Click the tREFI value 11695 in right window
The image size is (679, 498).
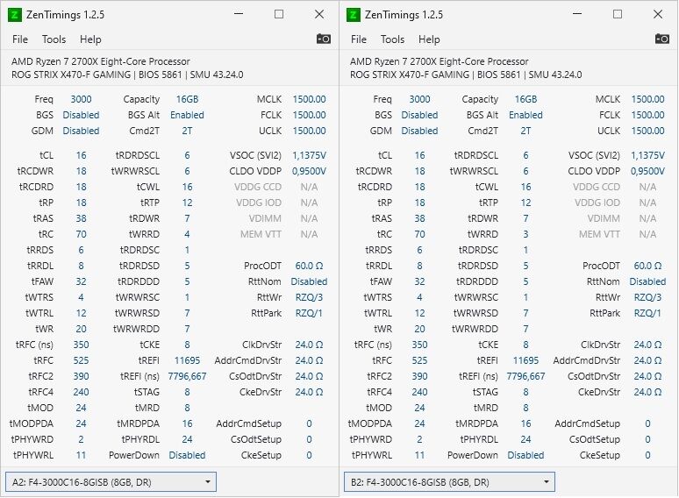click(x=525, y=360)
